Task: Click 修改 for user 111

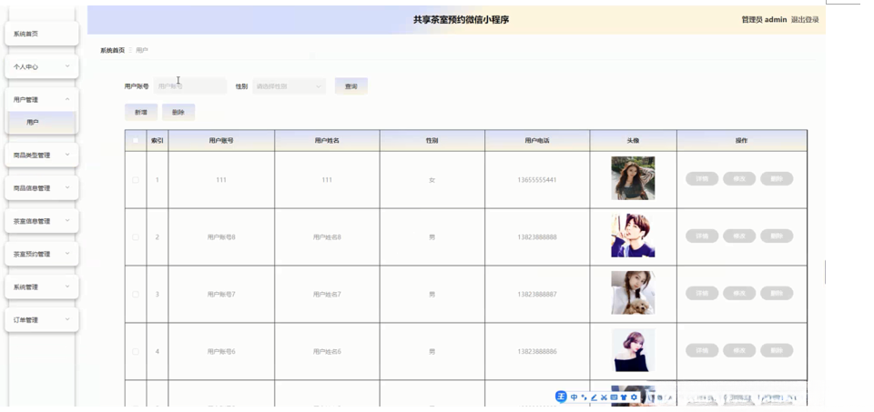Action: (x=739, y=179)
